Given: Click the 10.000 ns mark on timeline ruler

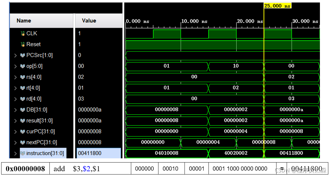Looking at the screenshot, I should [194, 21].
